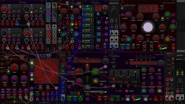Click Hydra step button number 8

click(x=91, y=47)
